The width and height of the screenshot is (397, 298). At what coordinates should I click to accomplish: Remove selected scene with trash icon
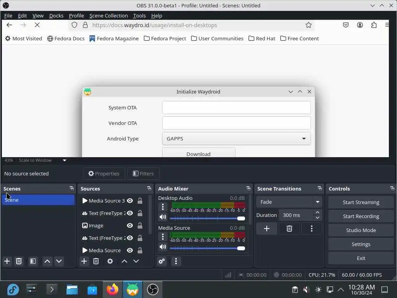coord(19,261)
